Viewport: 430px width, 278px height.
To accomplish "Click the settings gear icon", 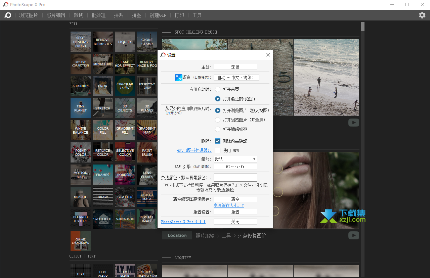I will point(422,15).
